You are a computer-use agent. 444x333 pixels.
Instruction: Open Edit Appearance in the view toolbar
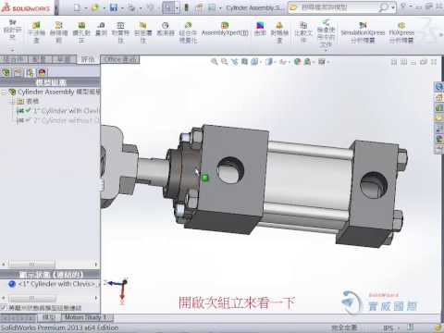click(297, 62)
